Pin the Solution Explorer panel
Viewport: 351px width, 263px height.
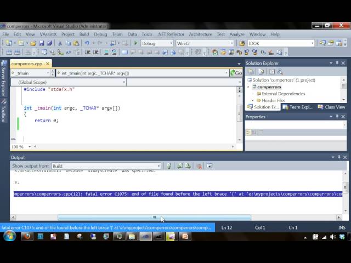tap(337, 63)
